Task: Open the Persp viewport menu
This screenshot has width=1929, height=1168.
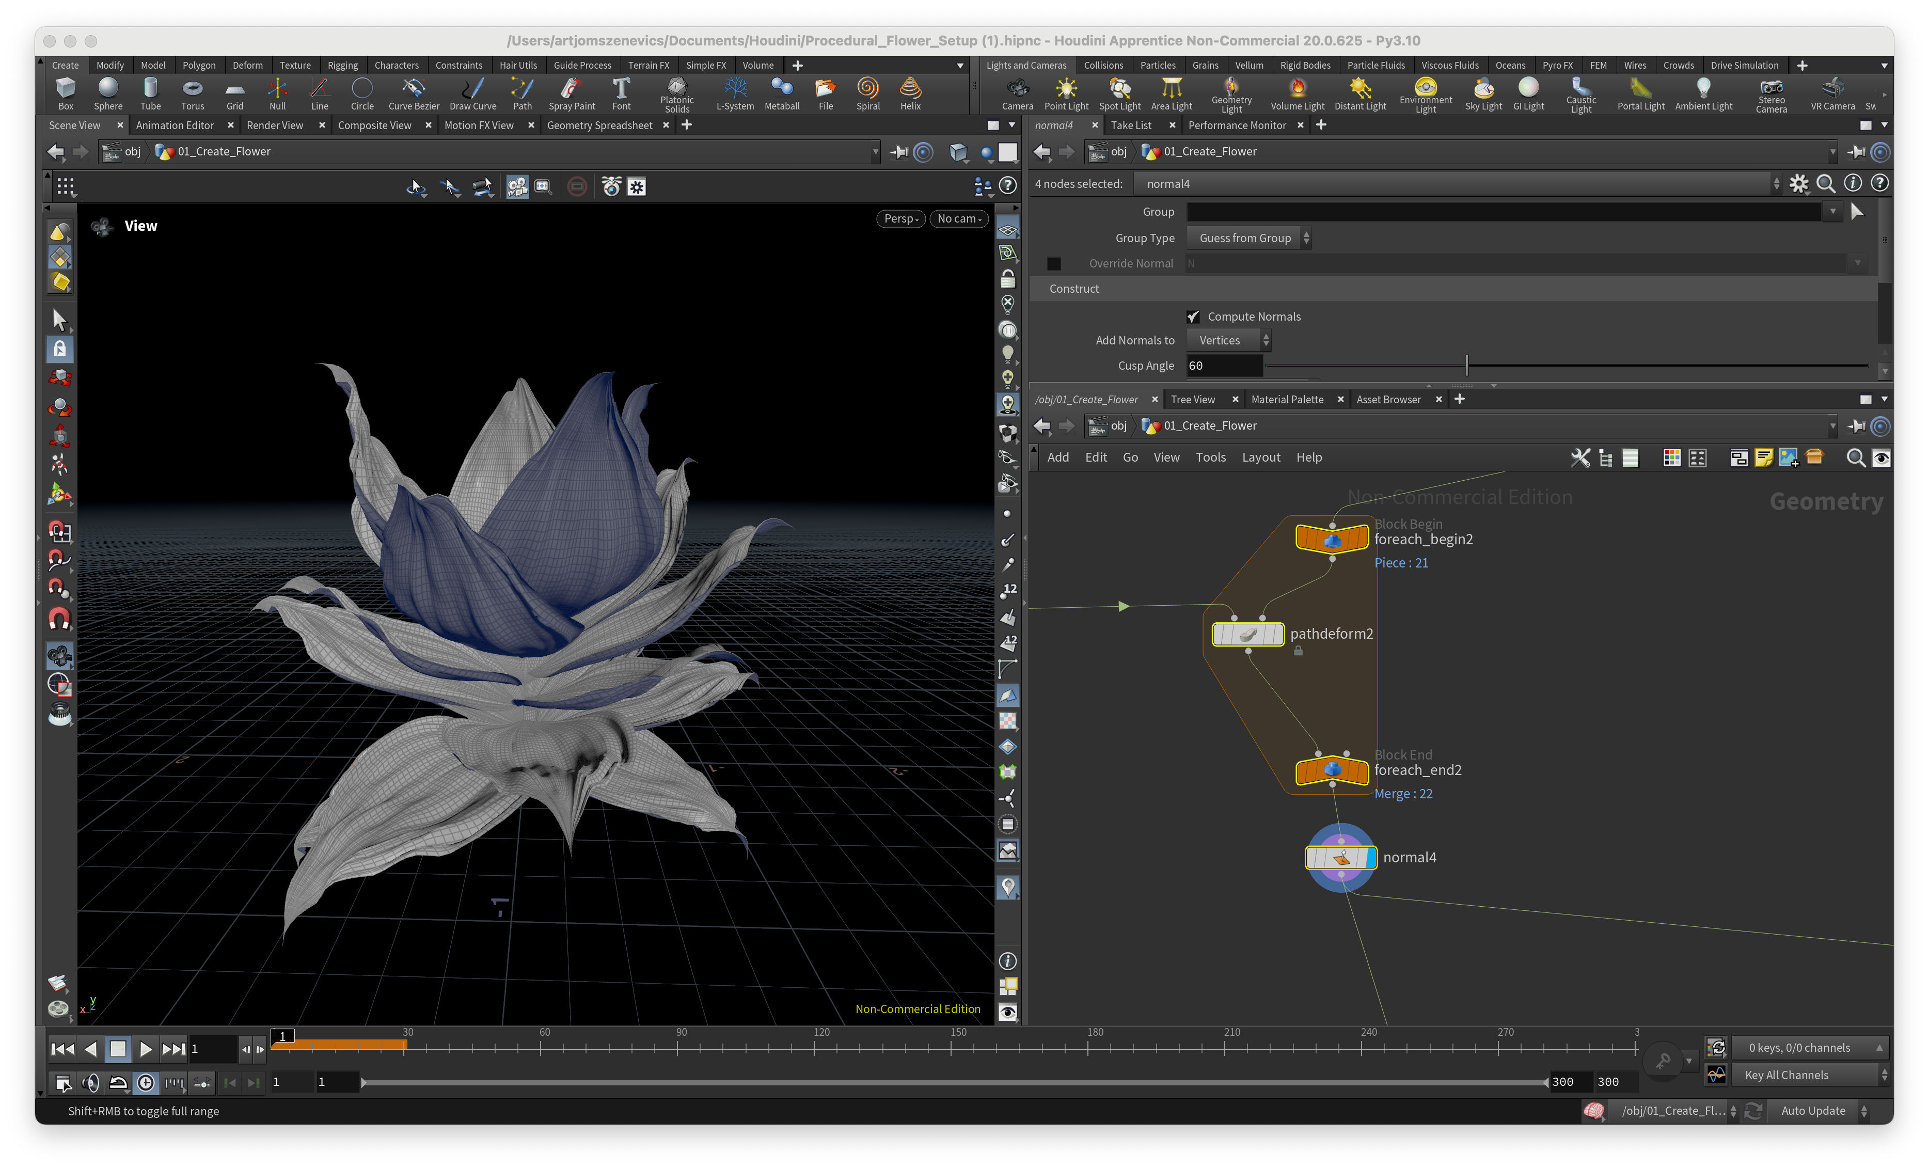Action: pos(900,218)
